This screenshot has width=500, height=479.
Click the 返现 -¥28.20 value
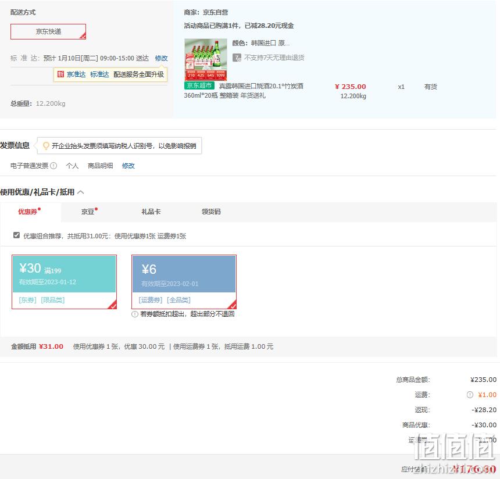coord(484,410)
